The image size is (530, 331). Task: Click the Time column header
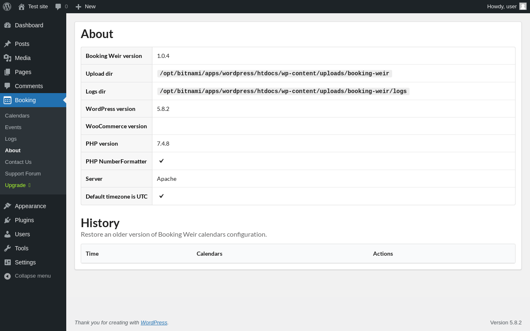[x=92, y=254]
